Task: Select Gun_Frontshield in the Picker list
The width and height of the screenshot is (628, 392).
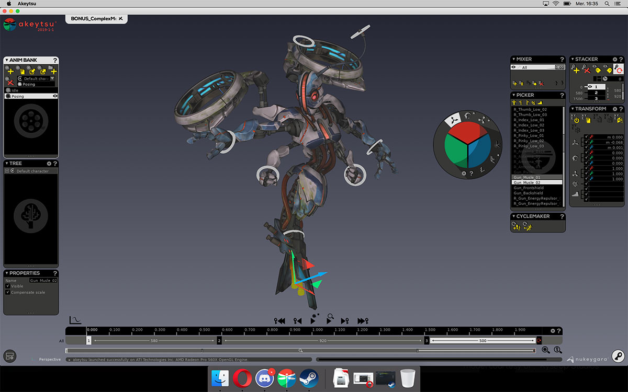Action: click(x=537, y=188)
